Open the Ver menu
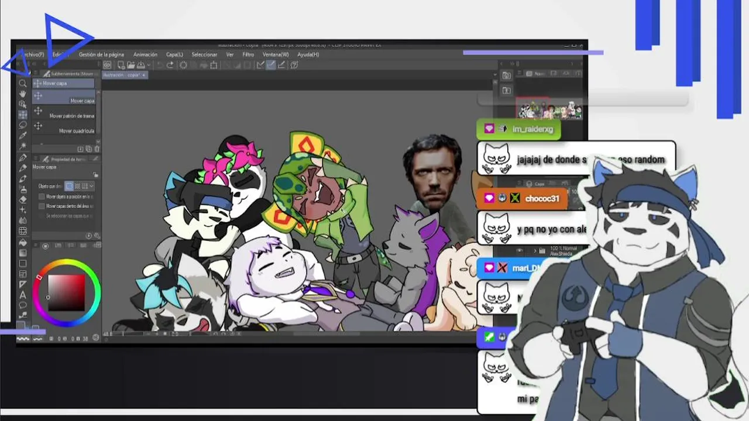Image resolution: width=749 pixels, height=421 pixels. tap(230, 54)
